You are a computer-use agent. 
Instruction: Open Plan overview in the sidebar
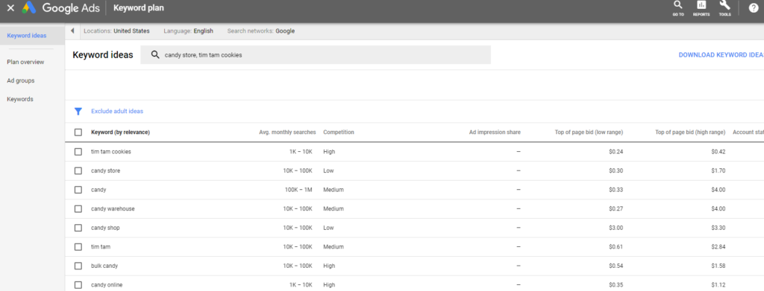tap(25, 63)
